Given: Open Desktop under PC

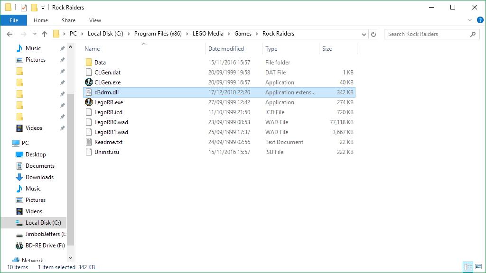Looking at the screenshot, I should [x=36, y=155].
